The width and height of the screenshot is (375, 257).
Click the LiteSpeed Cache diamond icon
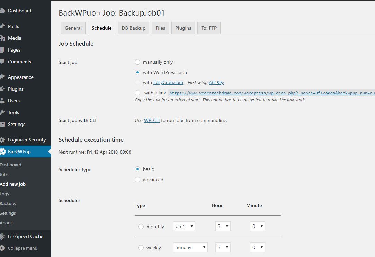[x=2, y=236]
